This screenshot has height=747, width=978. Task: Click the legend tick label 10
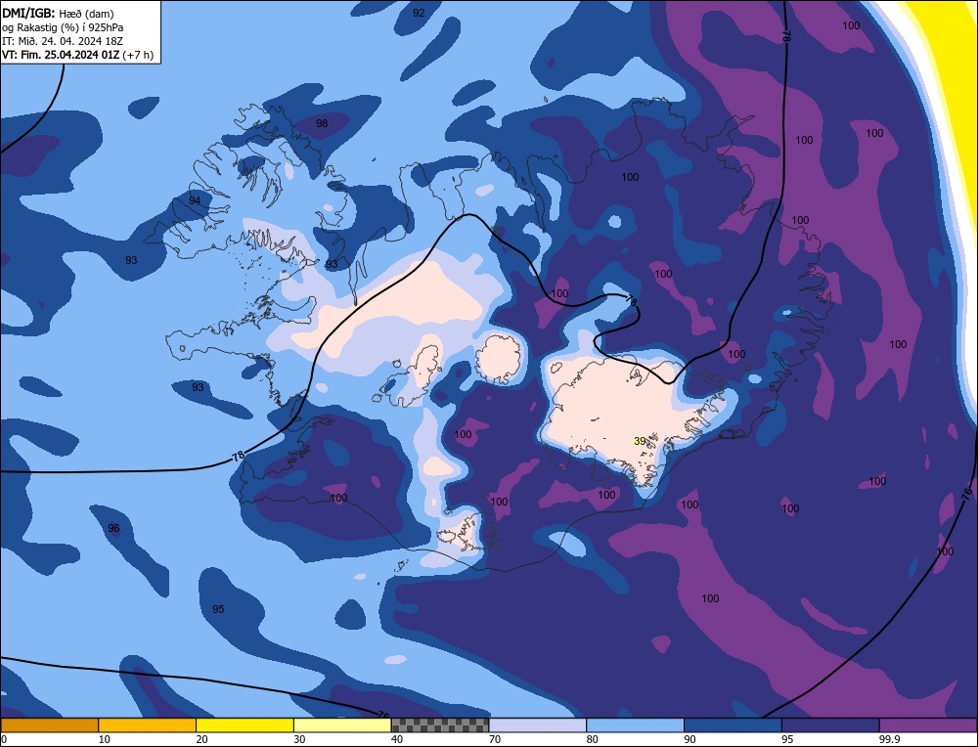(x=105, y=739)
